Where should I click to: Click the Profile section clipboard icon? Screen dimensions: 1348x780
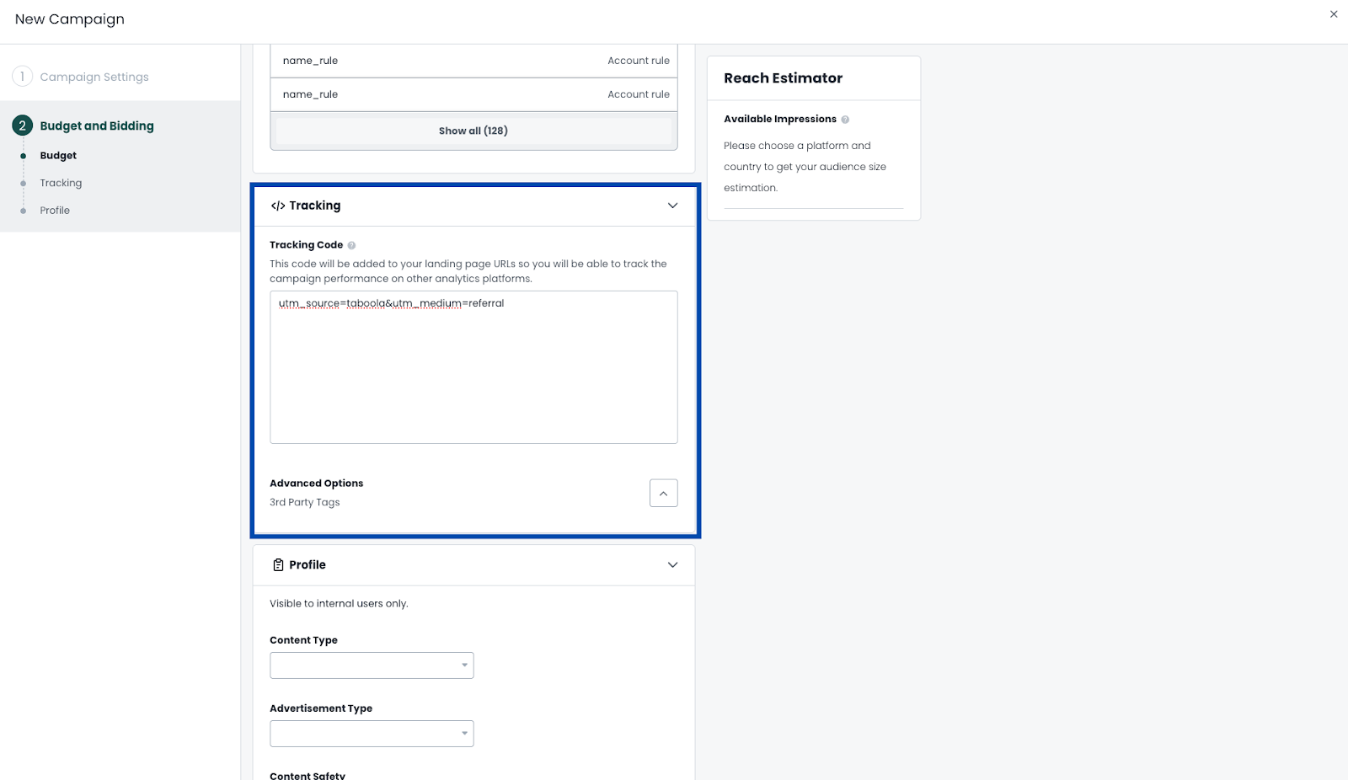click(278, 565)
